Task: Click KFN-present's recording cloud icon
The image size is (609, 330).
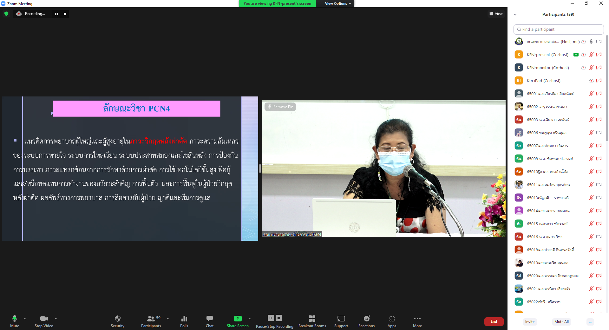Action: 584,55
